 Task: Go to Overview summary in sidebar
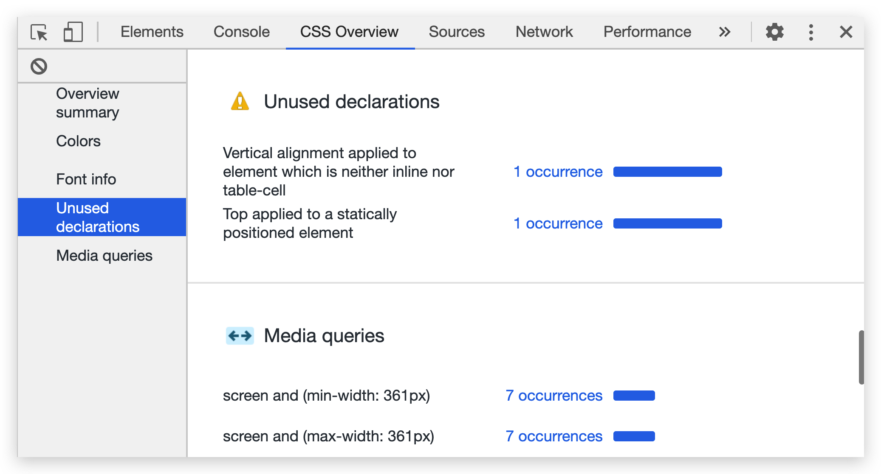(x=88, y=103)
